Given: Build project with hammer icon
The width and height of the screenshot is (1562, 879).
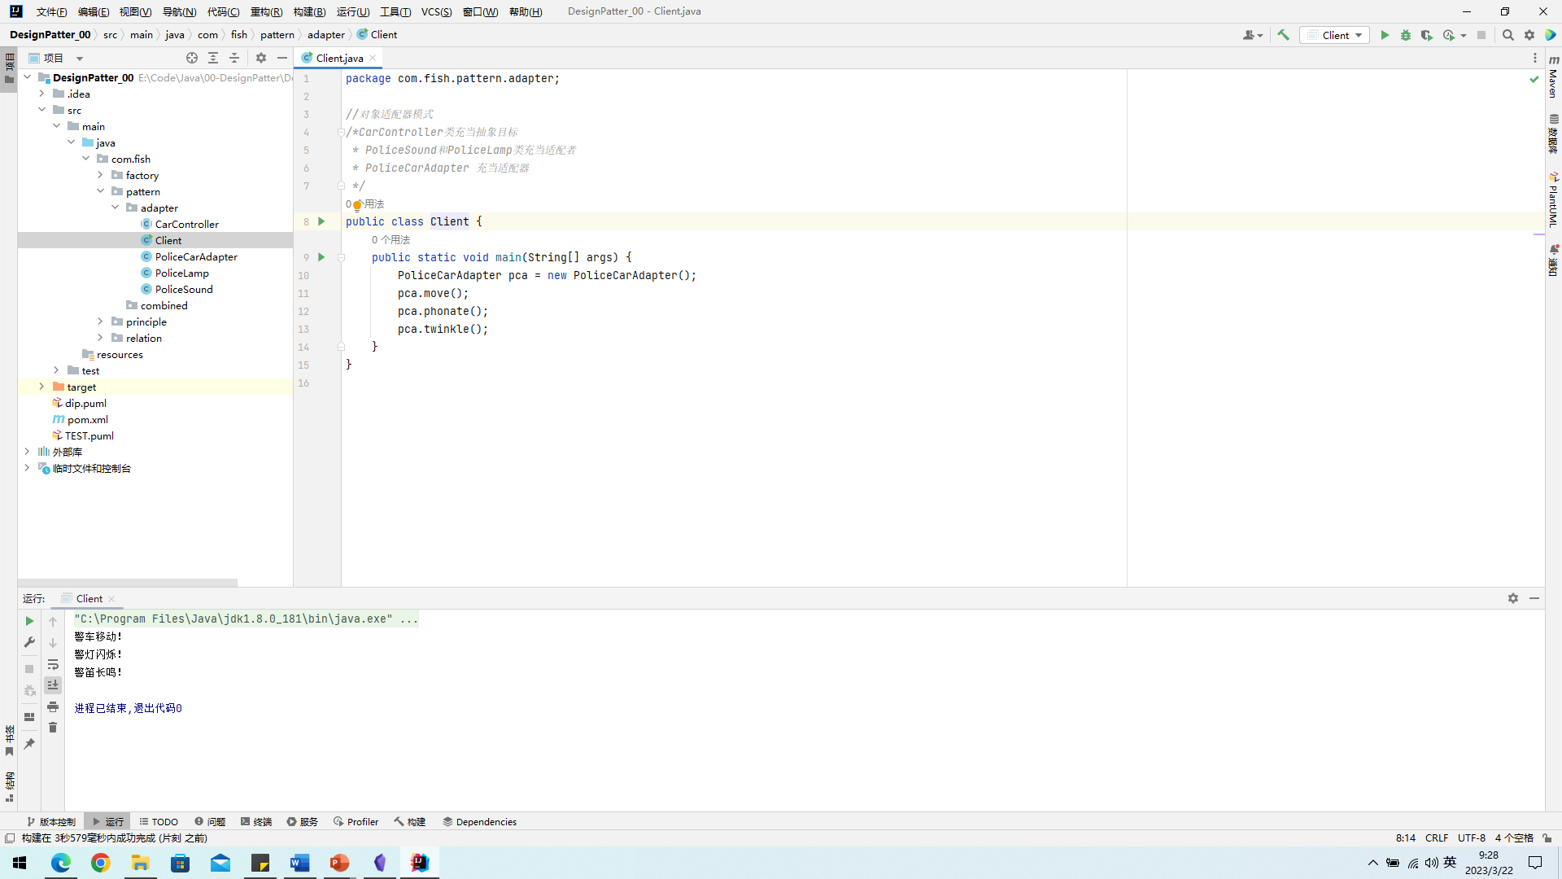Looking at the screenshot, I should tap(1284, 35).
